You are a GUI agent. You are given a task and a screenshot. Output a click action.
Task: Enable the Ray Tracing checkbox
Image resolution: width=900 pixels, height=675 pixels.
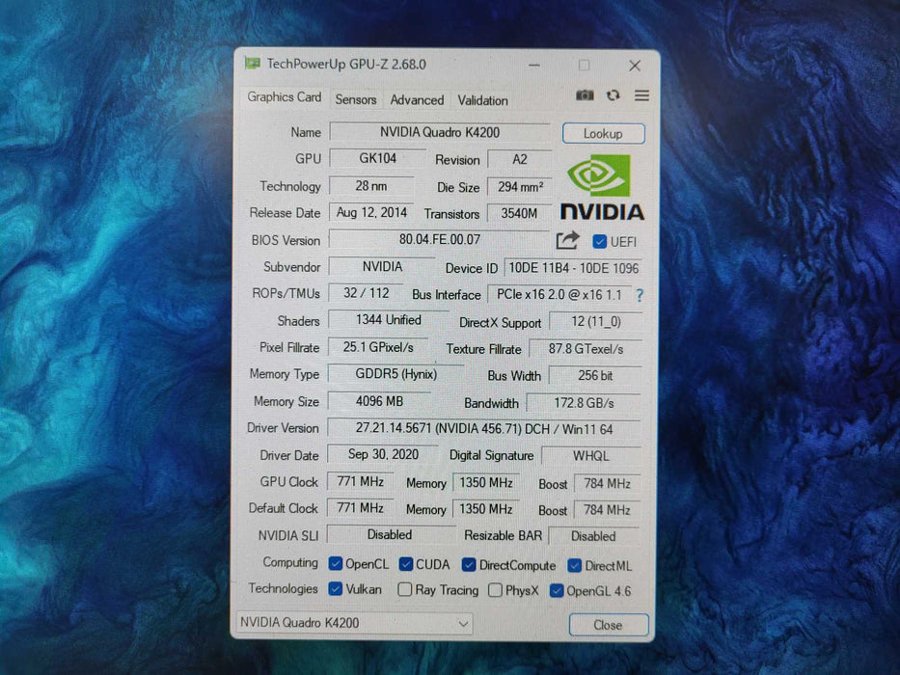403,589
